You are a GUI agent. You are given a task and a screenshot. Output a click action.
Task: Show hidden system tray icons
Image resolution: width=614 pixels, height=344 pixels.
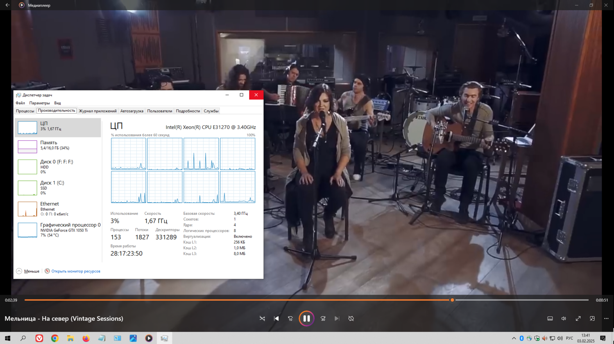514,338
